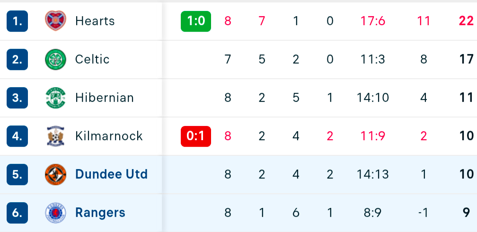This screenshot has width=477, height=232.
Task: Click the rank 6 position badge
Action: [18, 213]
